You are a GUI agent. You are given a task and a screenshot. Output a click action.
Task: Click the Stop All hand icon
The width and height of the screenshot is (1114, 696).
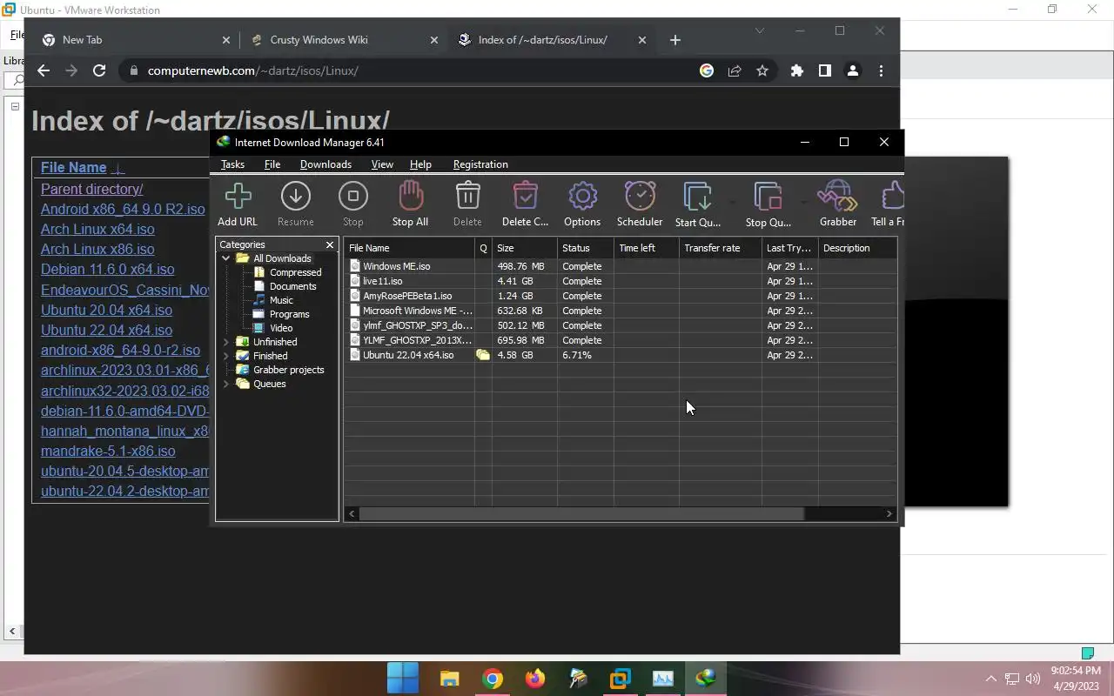point(410,197)
